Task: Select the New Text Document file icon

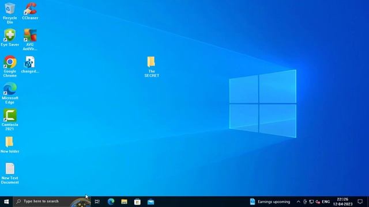Action: tap(10, 174)
